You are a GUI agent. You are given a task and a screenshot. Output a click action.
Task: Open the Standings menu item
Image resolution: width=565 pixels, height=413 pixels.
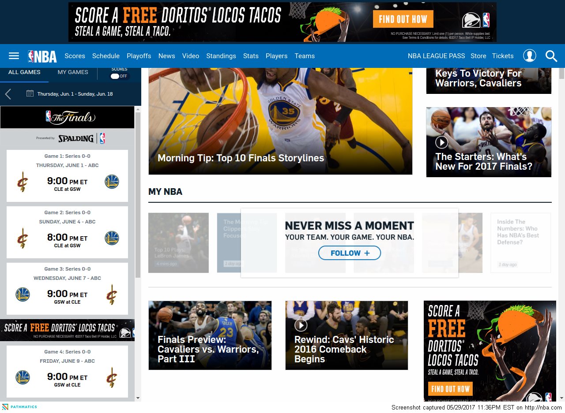tap(221, 56)
